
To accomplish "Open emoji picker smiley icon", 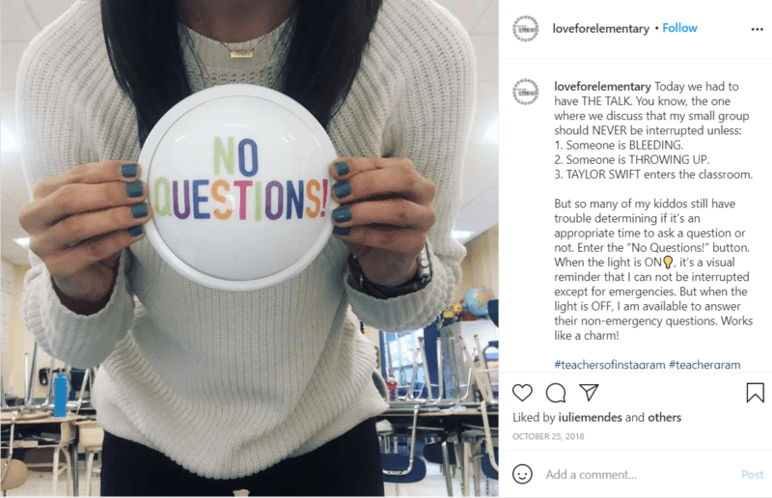I will (522, 474).
